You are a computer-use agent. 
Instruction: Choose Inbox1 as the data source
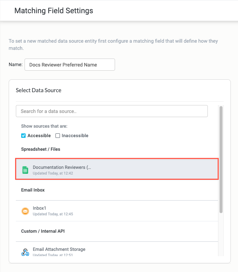pos(40,208)
